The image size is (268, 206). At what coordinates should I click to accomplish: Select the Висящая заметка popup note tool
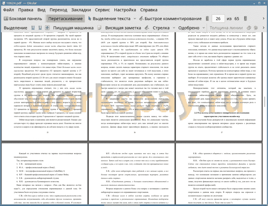(123, 28)
